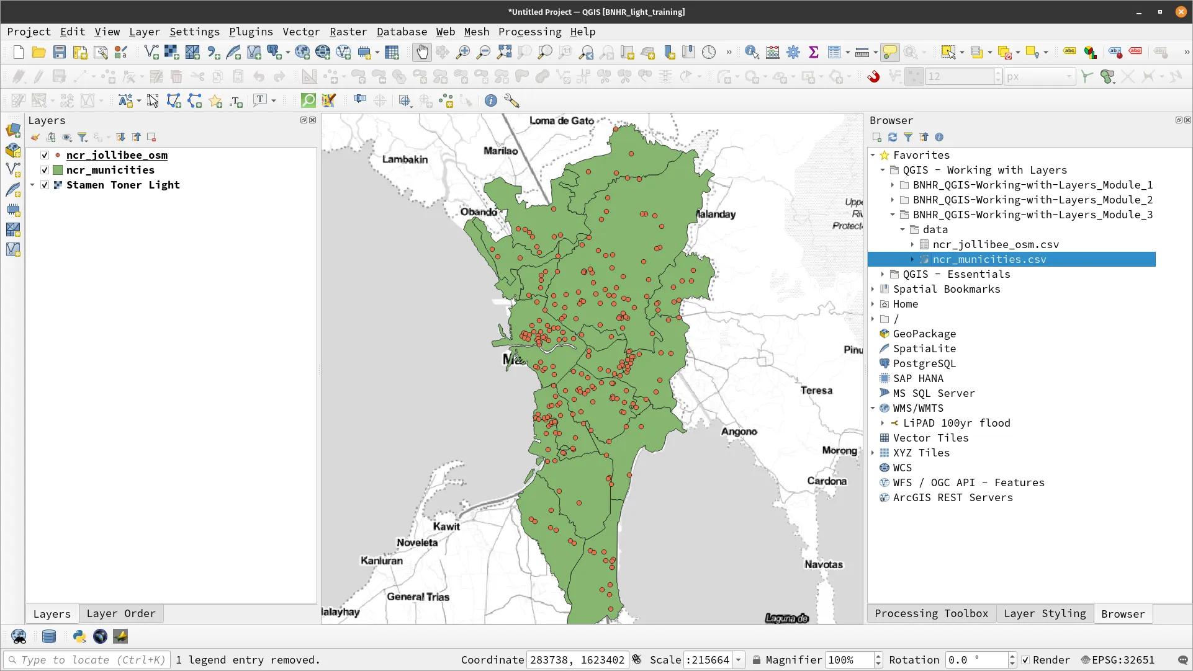The height and width of the screenshot is (671, 1193).
Task: Increase the map Rotation with the stepper
Action: coord(1012,656)
